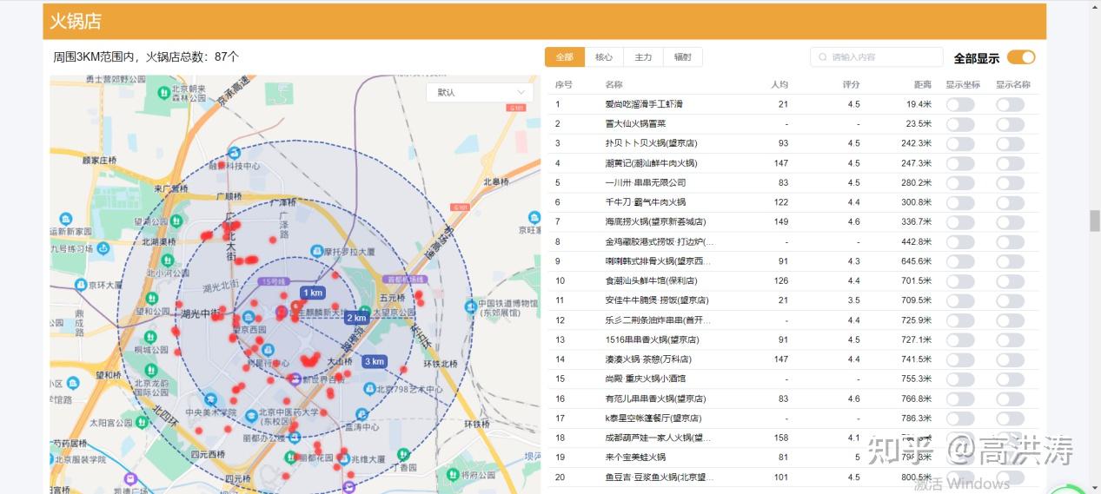Click the 评分 column header

[x=851, y=84]
